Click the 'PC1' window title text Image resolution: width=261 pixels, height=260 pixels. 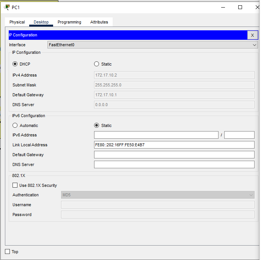(x=16, y=7)
